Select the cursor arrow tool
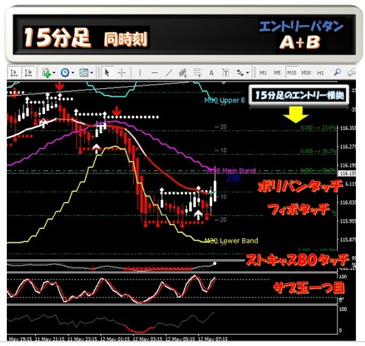Viewport: 365px width, 346px height. [107, 73]
